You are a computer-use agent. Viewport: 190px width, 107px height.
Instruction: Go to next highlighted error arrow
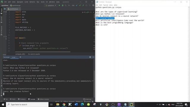(x=93, y=12)
